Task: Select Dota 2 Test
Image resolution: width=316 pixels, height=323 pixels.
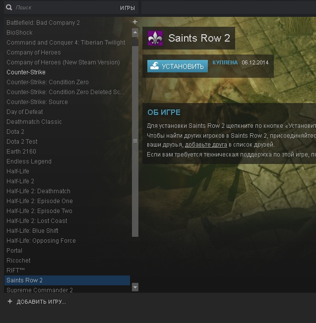Action: [x=67, y=141]
